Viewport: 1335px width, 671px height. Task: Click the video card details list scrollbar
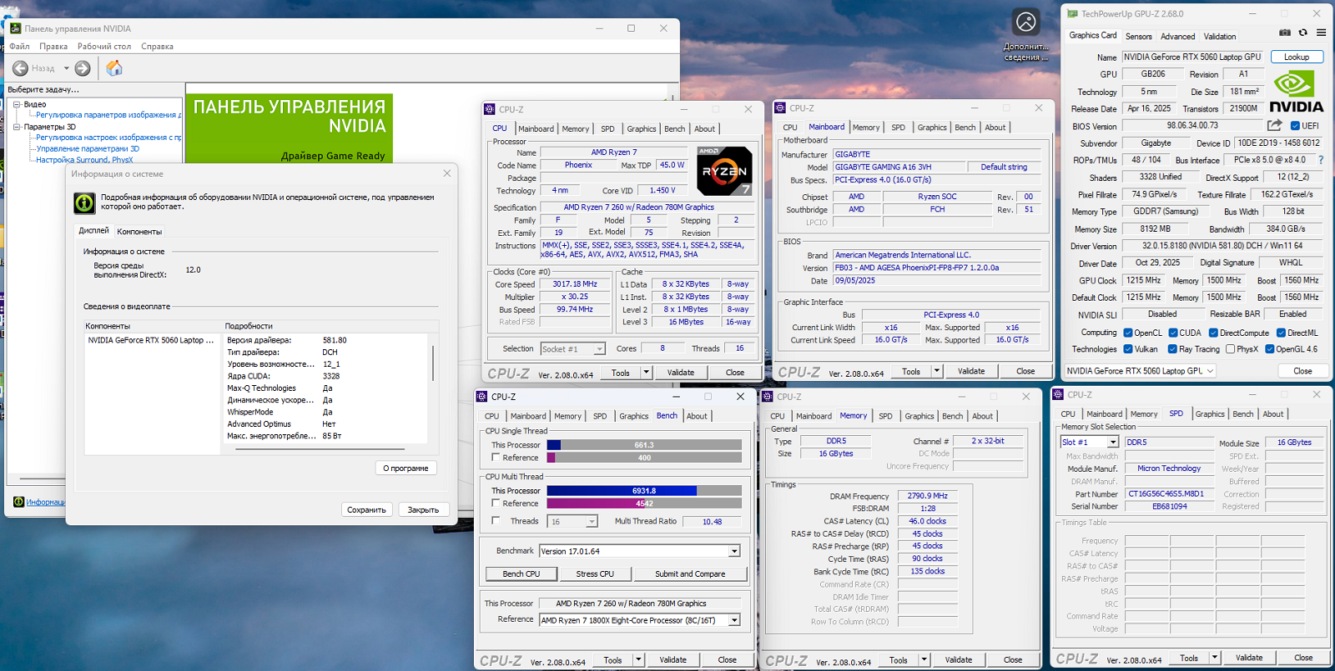[x=432, y=363]
